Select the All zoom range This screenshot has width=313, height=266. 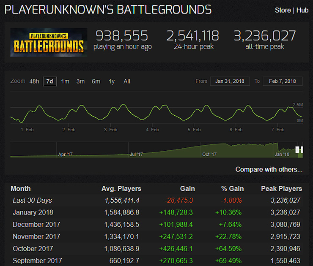click(x=127, y=81)
